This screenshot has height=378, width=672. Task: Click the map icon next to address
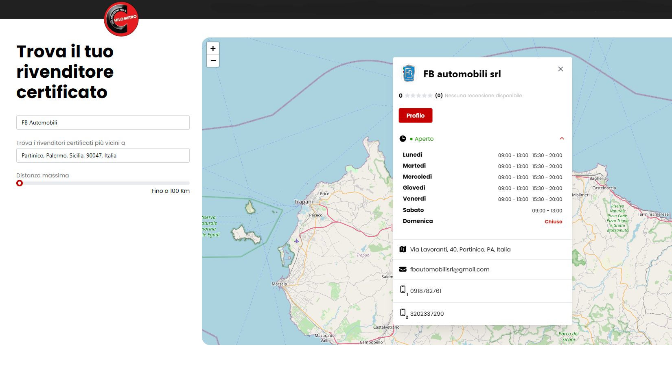[x=403, y=249]
